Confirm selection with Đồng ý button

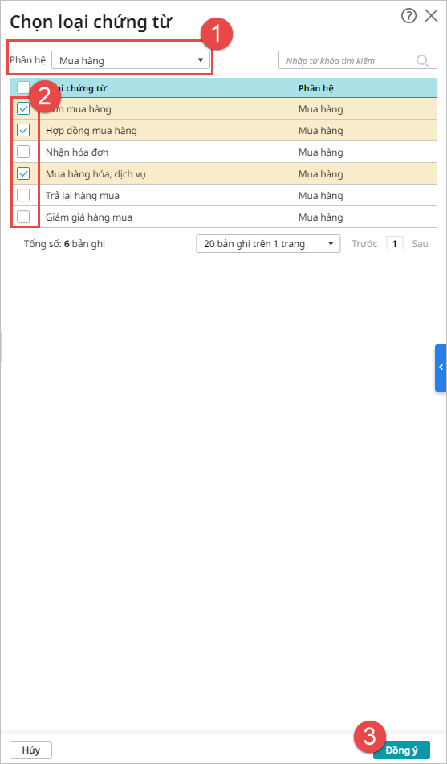[402, 750]
